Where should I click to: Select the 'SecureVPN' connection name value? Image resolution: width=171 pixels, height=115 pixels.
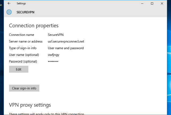click(x=56, y=35)
